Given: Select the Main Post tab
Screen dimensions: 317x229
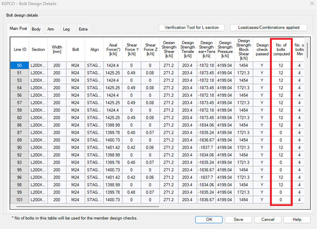Looking at the screenshot, I should tap(19, 29).
